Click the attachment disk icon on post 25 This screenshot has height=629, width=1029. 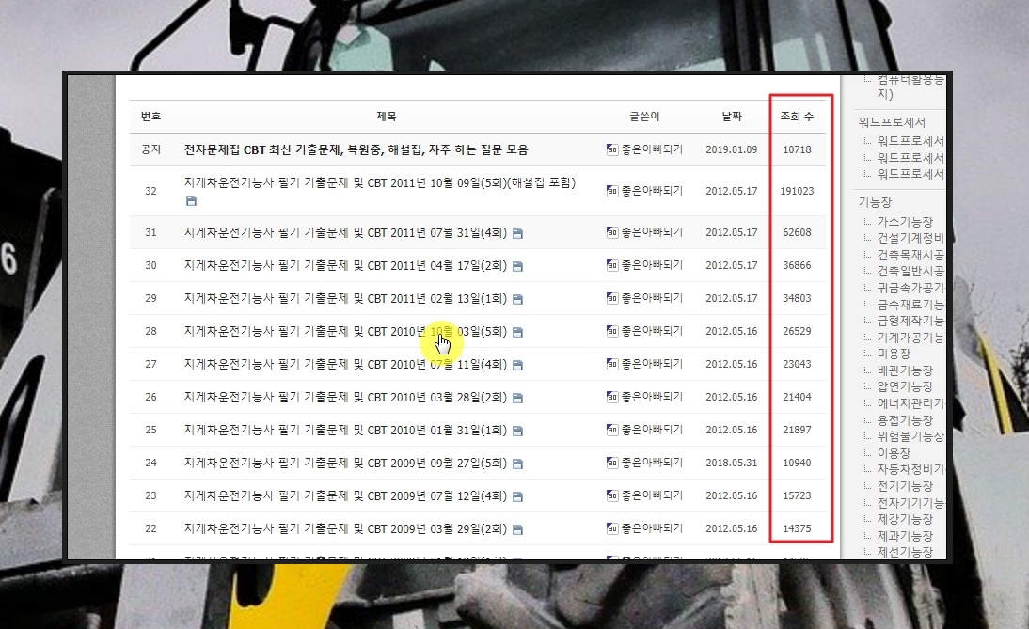(x=517, y=431)
